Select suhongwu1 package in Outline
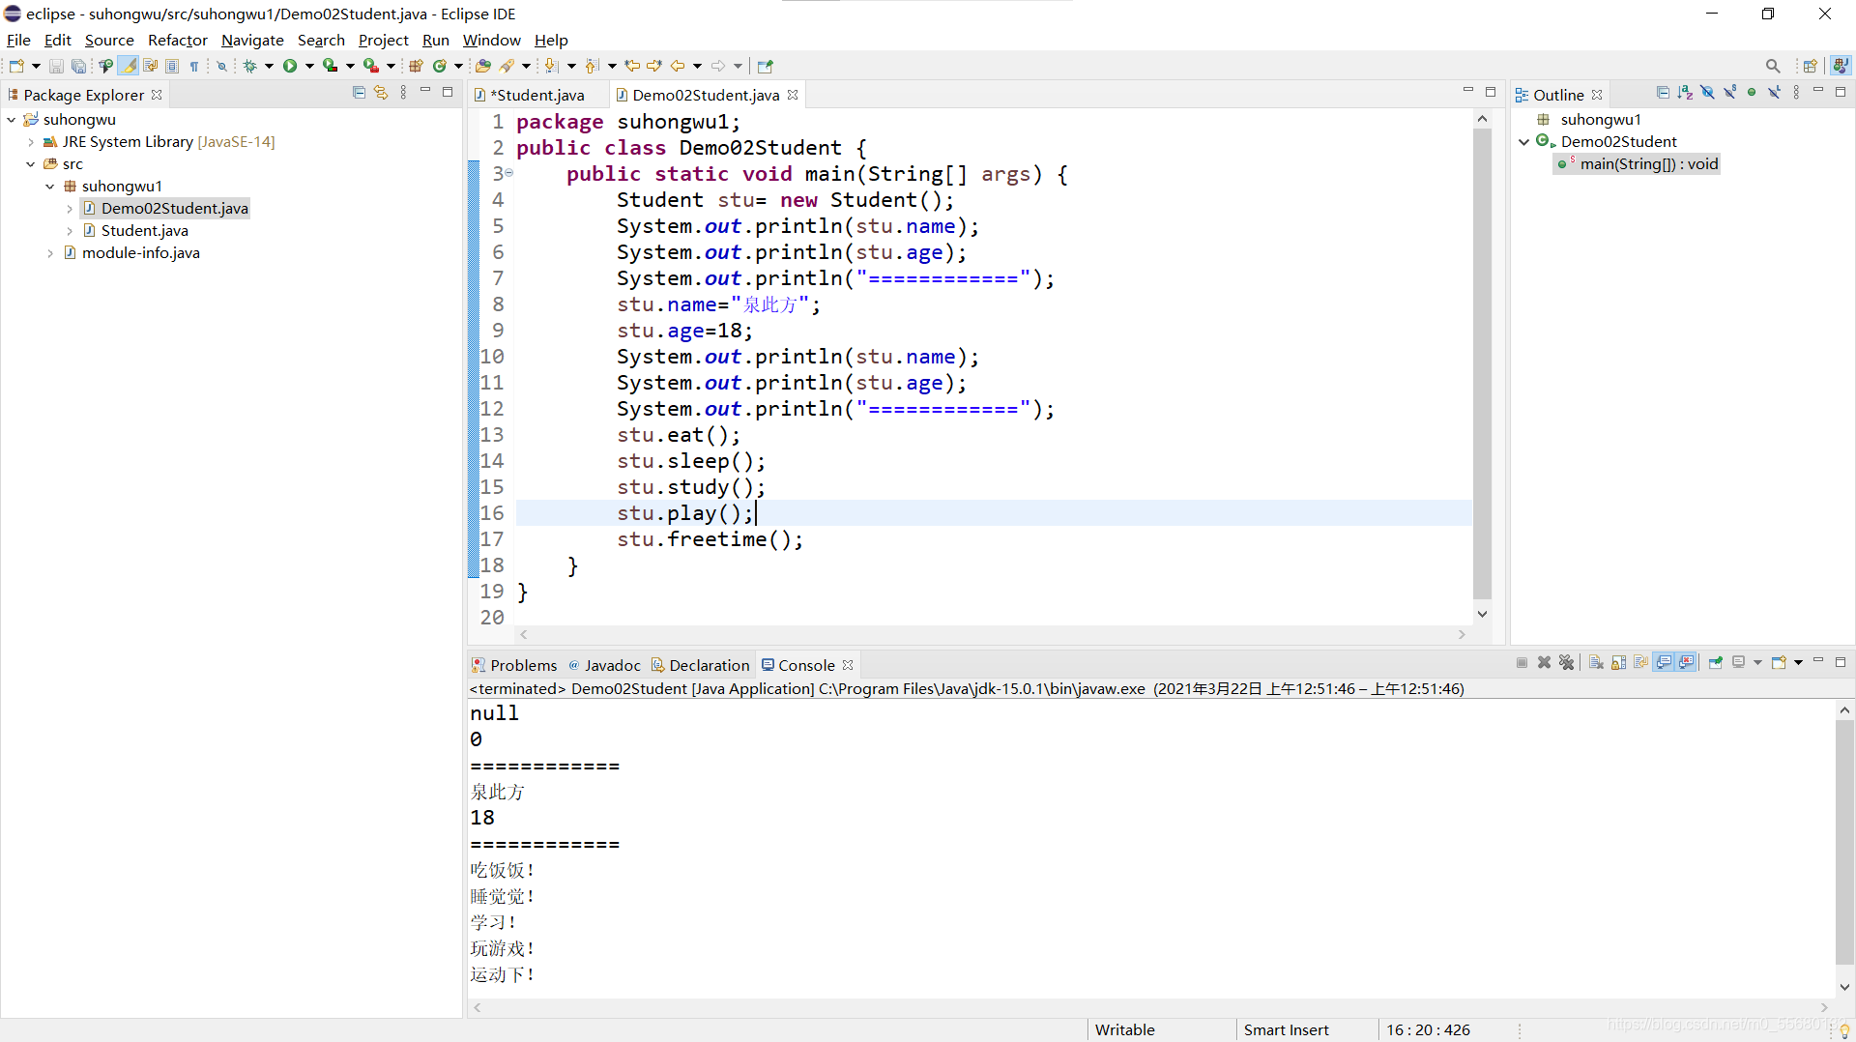 coord(1601,119)
